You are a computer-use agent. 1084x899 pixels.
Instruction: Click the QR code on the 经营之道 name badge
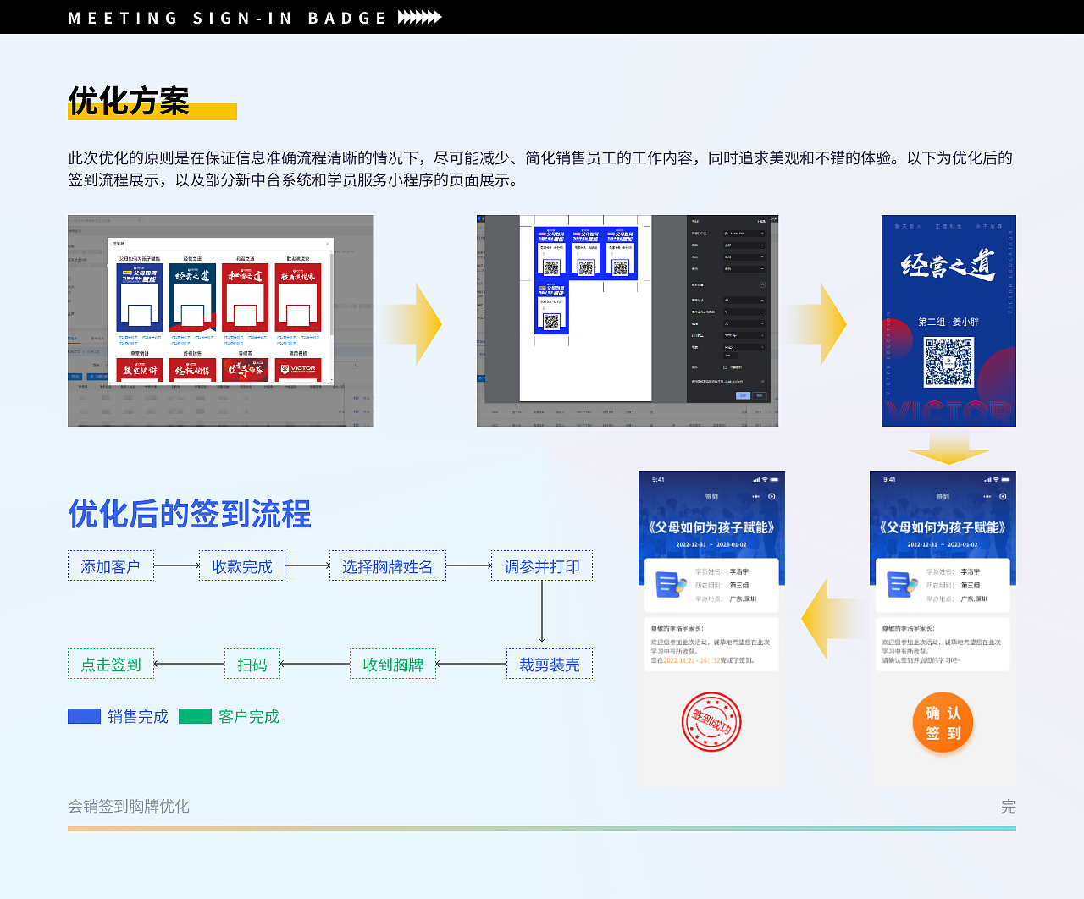[x=948, y=360]
